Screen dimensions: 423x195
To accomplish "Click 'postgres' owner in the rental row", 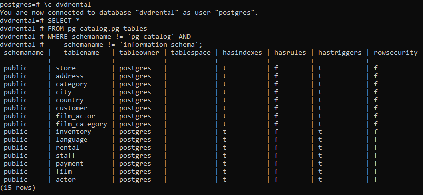I will click(135, 148).
